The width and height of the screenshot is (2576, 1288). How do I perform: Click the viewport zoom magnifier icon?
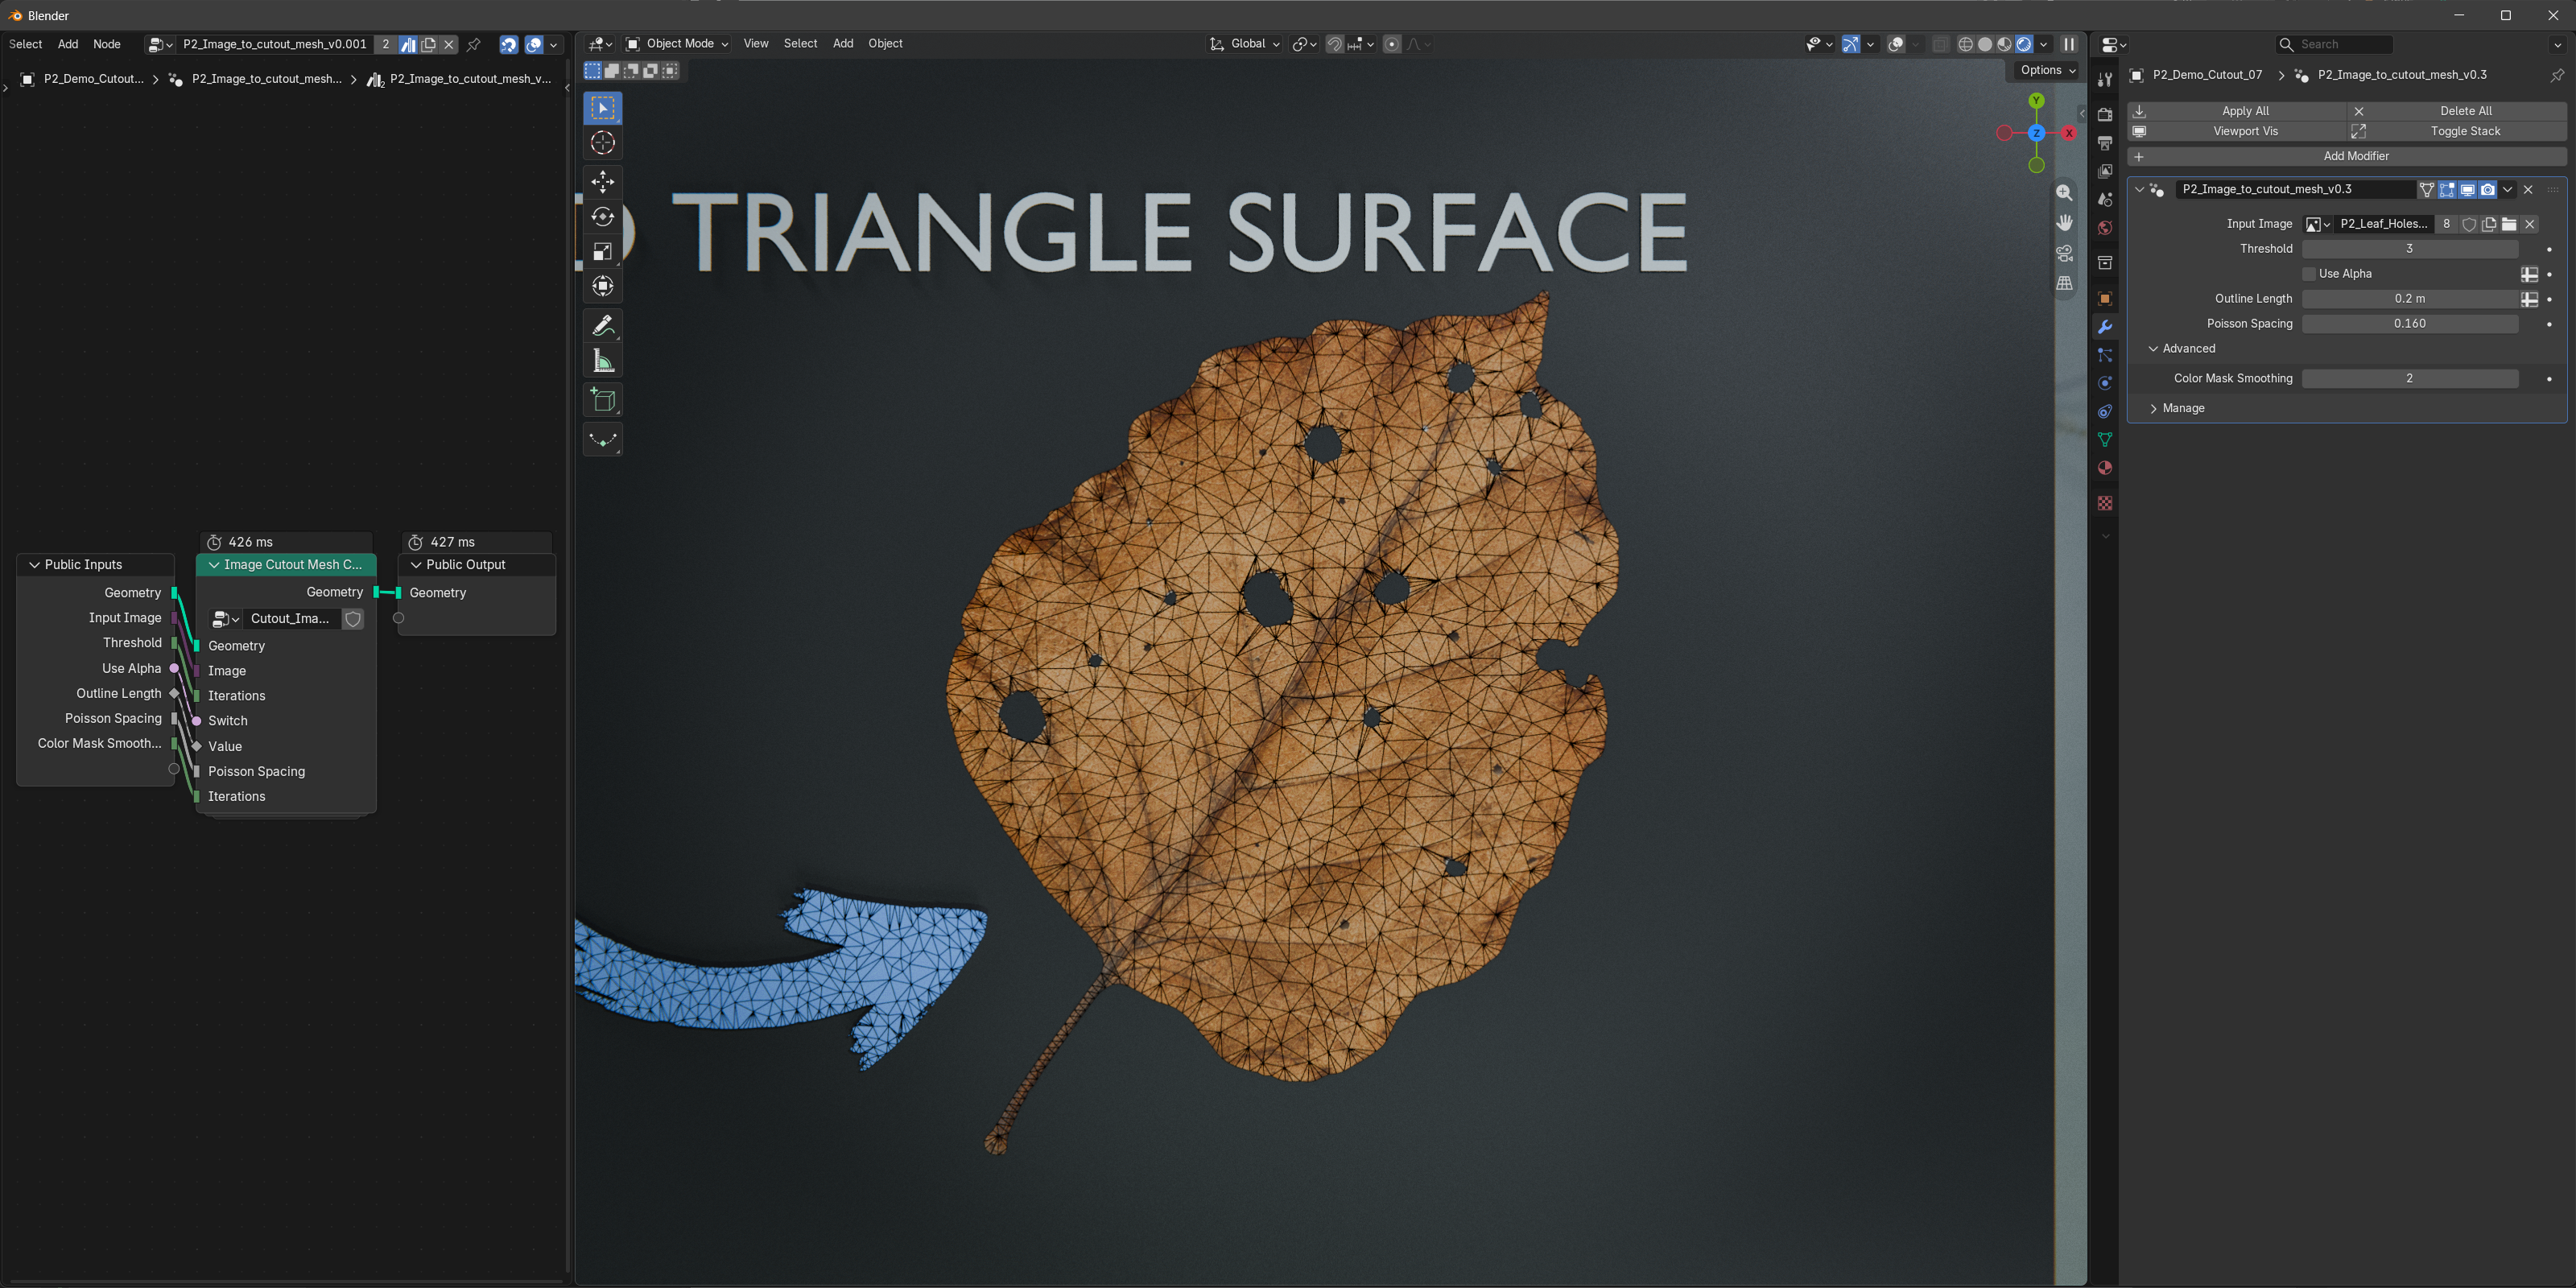[x=2064, y=193]
